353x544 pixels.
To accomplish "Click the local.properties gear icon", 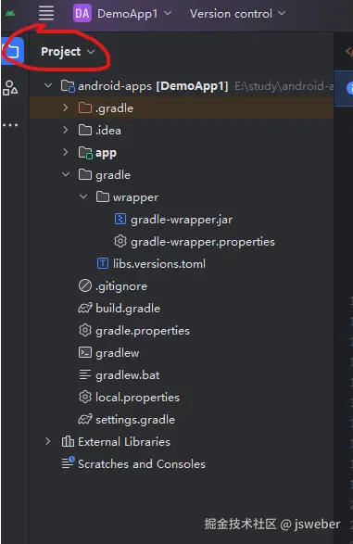I will pos(85,397).
